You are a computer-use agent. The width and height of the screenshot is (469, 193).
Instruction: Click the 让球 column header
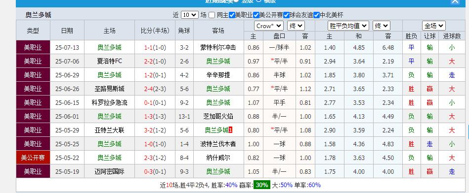coord(429,36)
